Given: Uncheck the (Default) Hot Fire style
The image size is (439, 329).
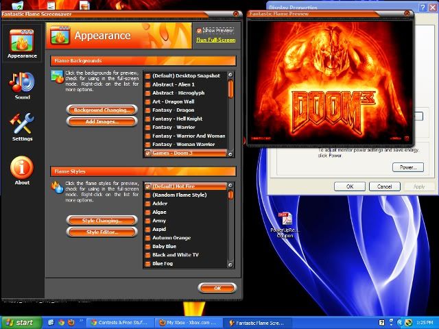Looking at the screenshot, I should coord(147,186).
